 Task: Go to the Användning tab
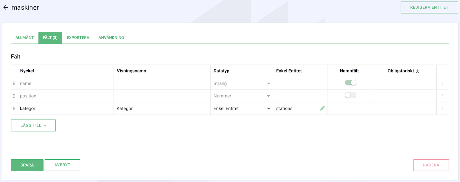click(x=111, y=38)
